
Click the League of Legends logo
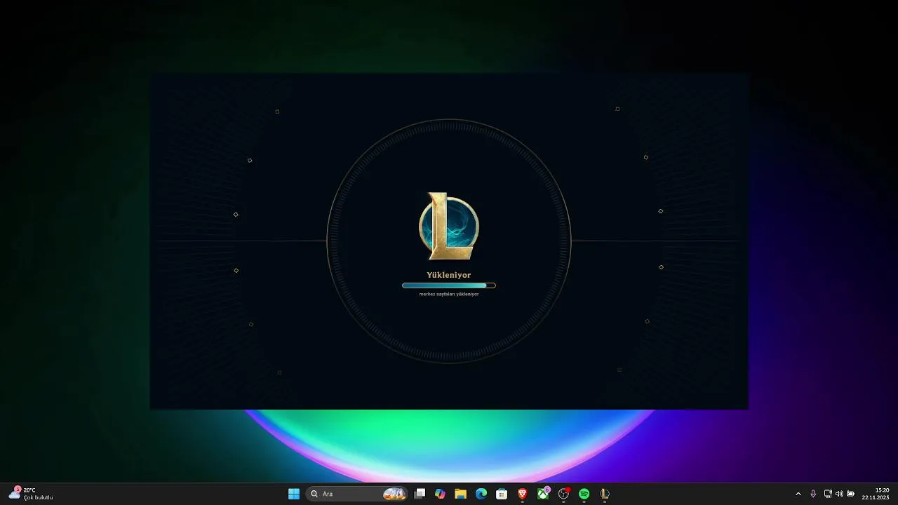[x=449, y=226]
